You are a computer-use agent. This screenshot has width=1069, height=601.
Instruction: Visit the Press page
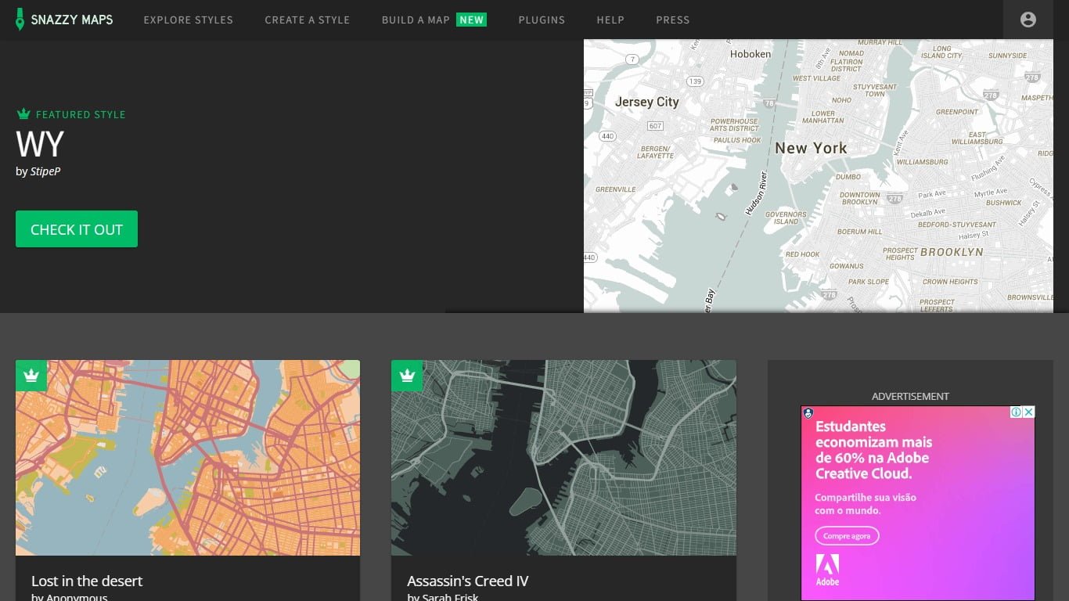[x=673, y=20]
